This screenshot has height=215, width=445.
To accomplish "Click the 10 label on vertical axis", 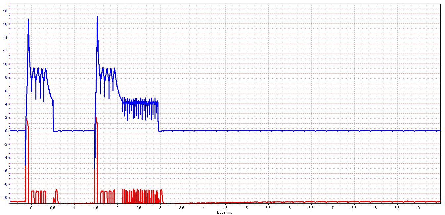I will tap(5, 64).
